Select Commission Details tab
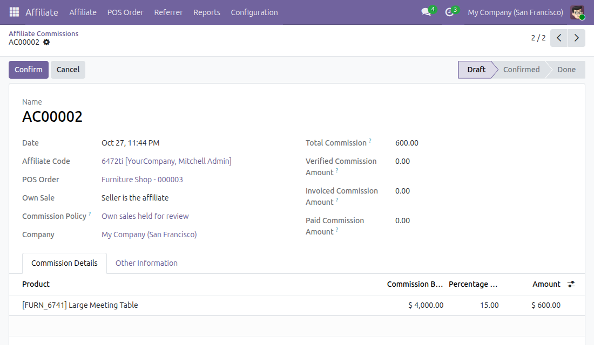Screen dimensions: 594x345 tap(64, 263)
